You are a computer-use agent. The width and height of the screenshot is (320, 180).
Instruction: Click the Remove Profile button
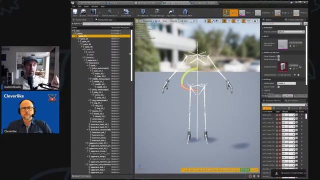coord(300,95)
